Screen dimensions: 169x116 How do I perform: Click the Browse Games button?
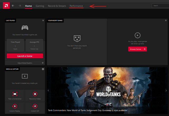pyautogui.click(x=137, y=49)
